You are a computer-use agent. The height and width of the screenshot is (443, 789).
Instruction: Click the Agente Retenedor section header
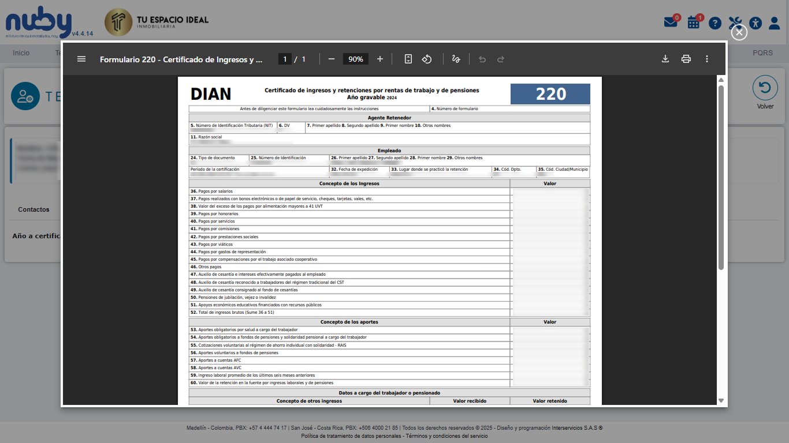click(x=389, y=118)
